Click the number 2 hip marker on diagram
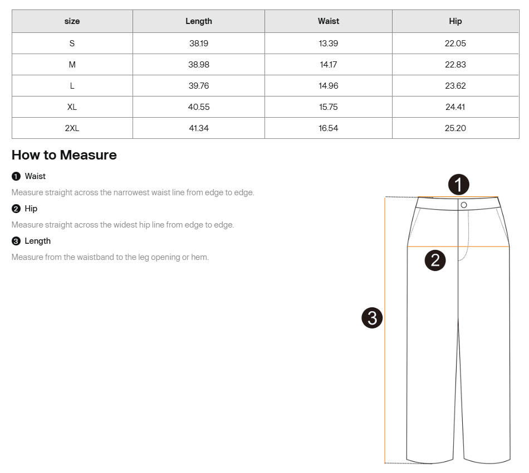Screen dimensions: 529x473 point(435,260)
